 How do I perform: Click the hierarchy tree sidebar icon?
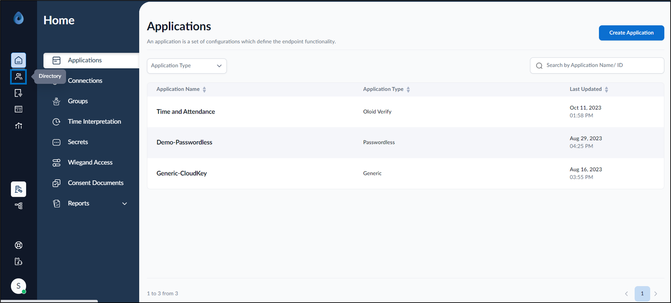[x=18, y=206]
